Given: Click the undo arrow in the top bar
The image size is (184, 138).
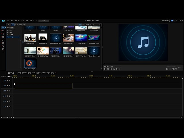Looking at the screenshot, I should pyautogui.click(x=34, y=21).
